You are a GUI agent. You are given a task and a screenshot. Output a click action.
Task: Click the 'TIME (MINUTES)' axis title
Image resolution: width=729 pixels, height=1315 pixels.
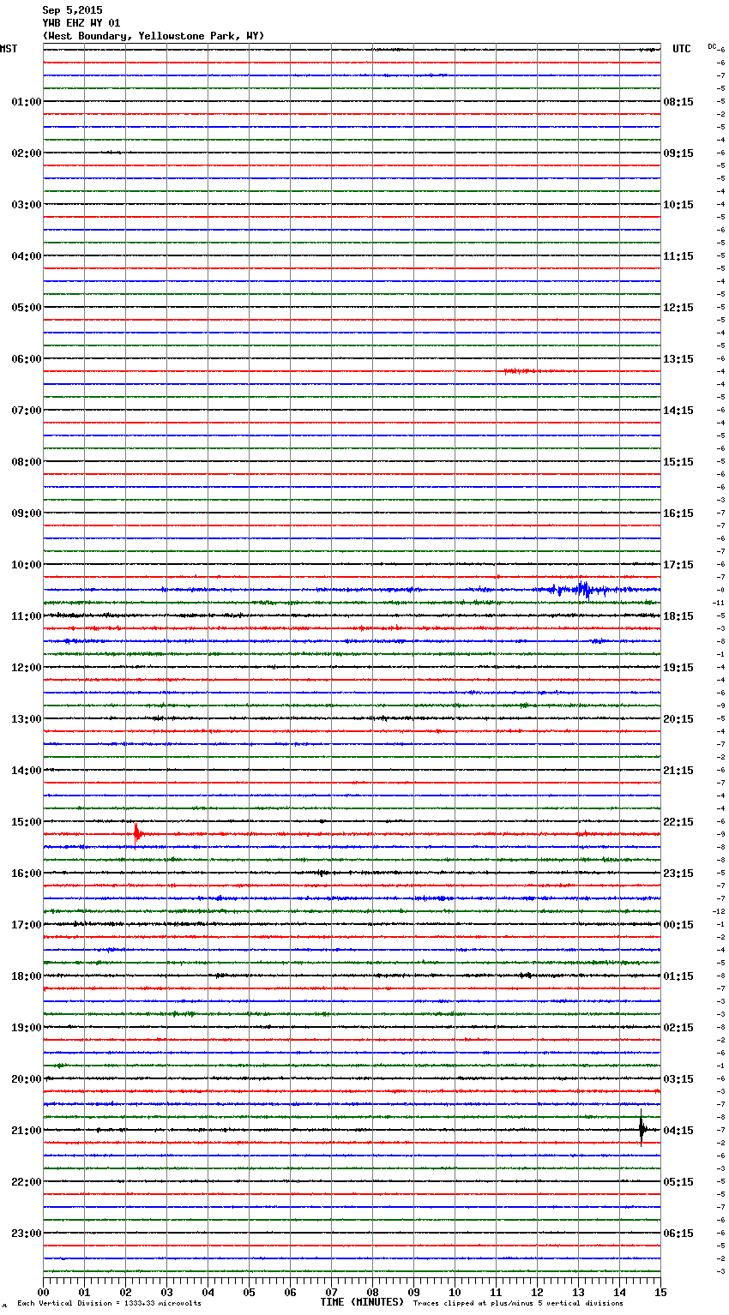pyautogui.click(x=362, y=1302)
